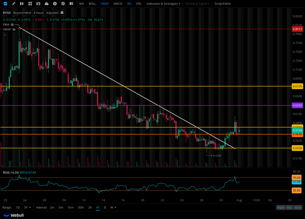
Task: Toggle EMA indicator visibility eye
Action: (x=12, y=25)
